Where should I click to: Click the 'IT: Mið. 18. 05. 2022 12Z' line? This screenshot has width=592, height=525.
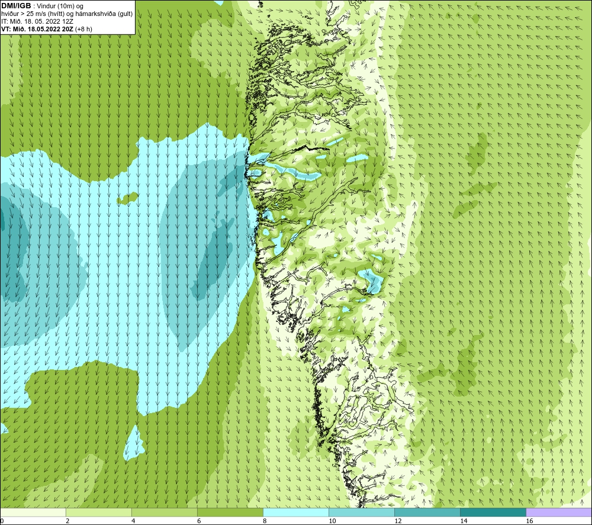pos(37,21)
